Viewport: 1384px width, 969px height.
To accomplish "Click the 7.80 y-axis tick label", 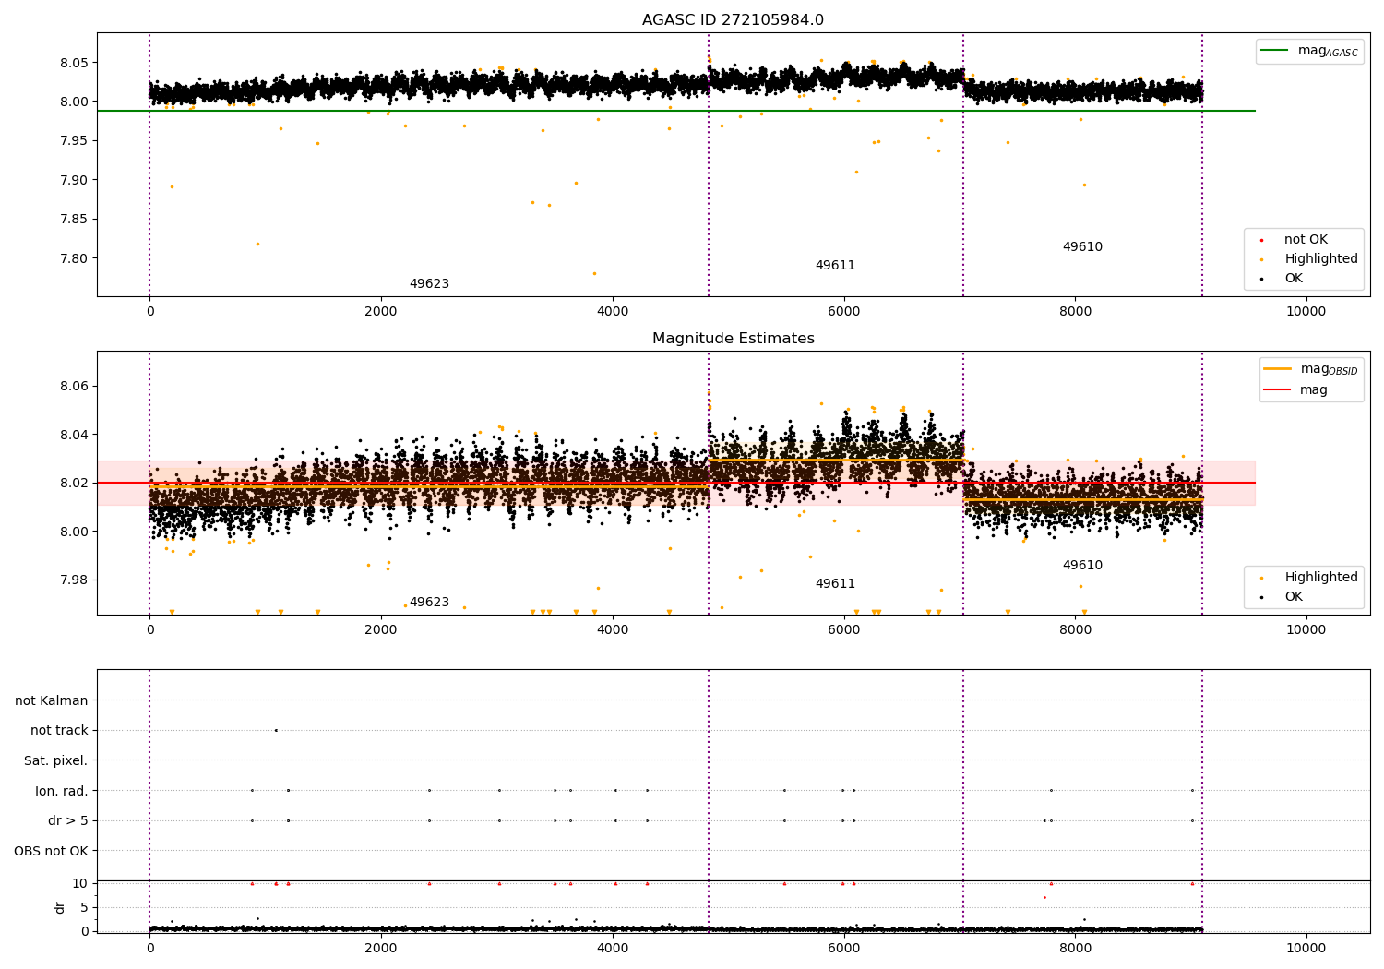I will (x=75, y=258).
